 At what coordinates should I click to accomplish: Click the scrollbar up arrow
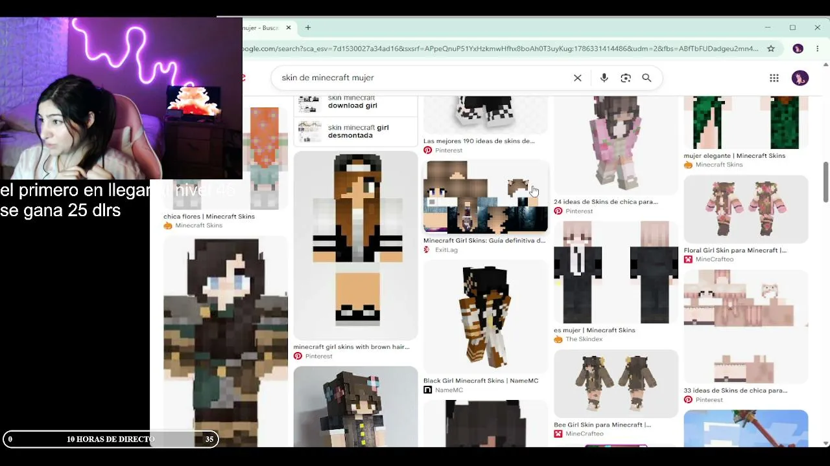point(825,64)
